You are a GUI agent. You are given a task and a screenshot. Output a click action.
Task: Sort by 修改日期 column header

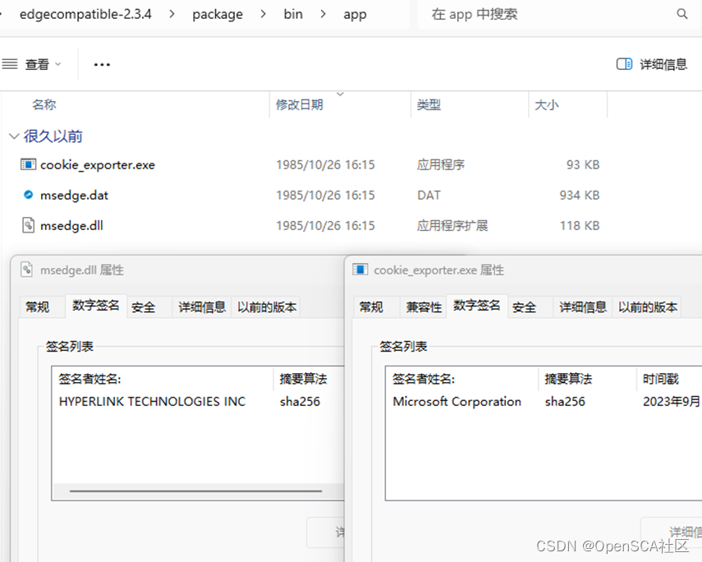pyautogui.click(x=299, y=105)
